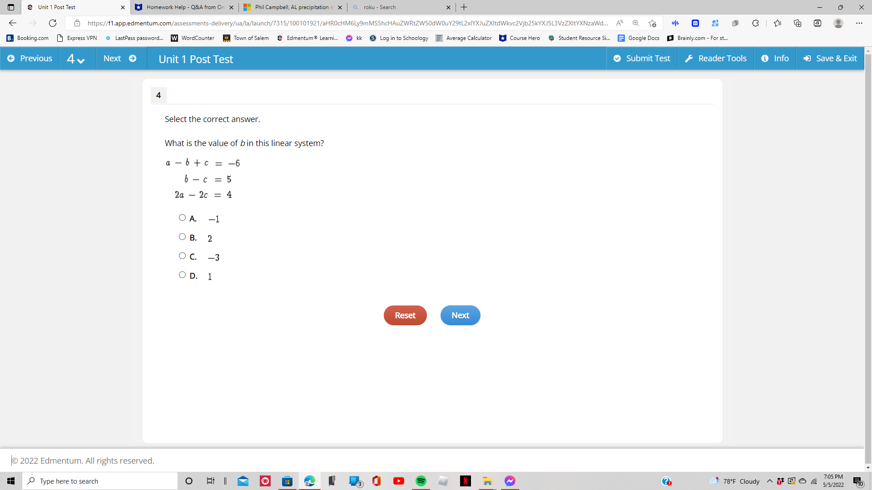Open Reader Tools
This screenshot has width=872, height=490.
point(715,58)
